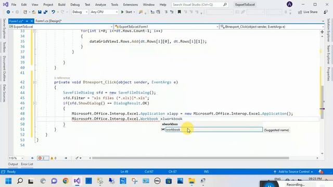Open the ExportToExcel project navigation dropdown
333x187 pixels.
61,26
